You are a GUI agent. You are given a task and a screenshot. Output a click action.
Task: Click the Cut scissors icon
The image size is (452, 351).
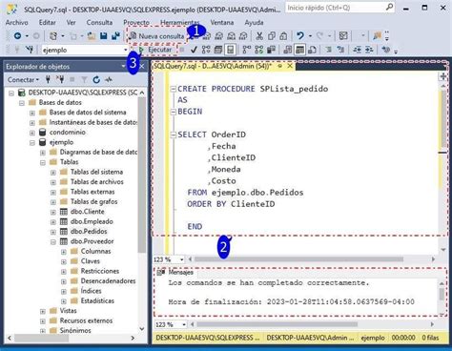[259, 36]
